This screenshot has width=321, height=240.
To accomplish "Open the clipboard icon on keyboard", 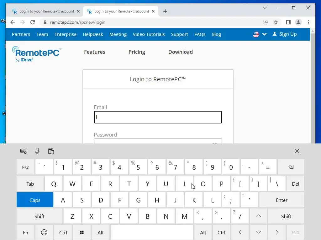I will [x=51, y=151].
